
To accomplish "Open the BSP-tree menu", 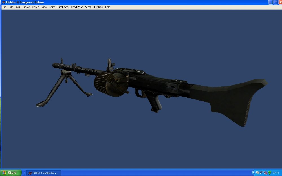I will pos(98,7).
